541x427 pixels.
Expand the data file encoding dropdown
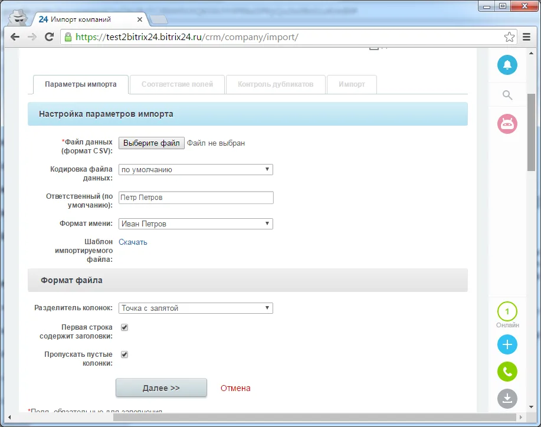195,170
